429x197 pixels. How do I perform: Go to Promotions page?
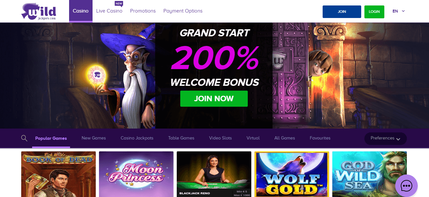click(x=143, y=11)
